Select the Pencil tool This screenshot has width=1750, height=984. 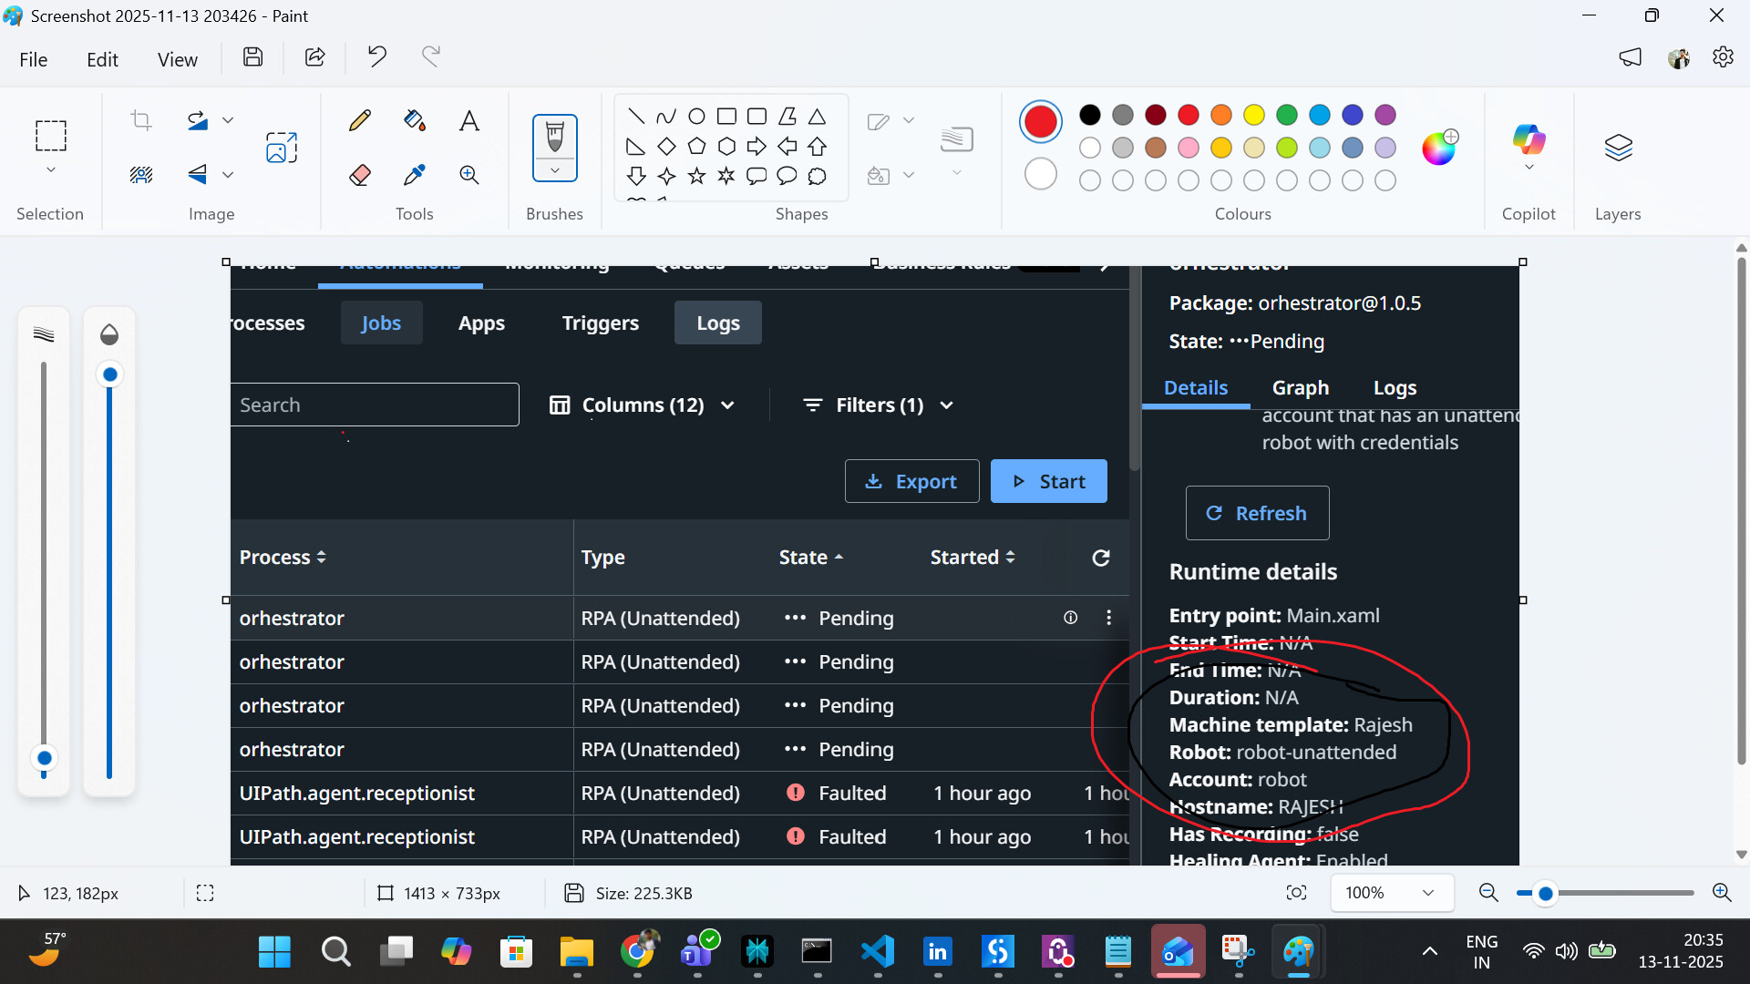point(360,120)
